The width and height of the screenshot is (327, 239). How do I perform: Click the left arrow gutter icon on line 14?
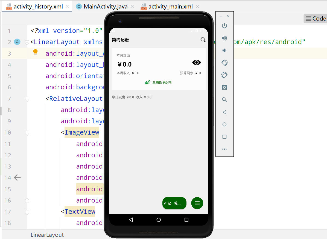click(x=17, y=178)
